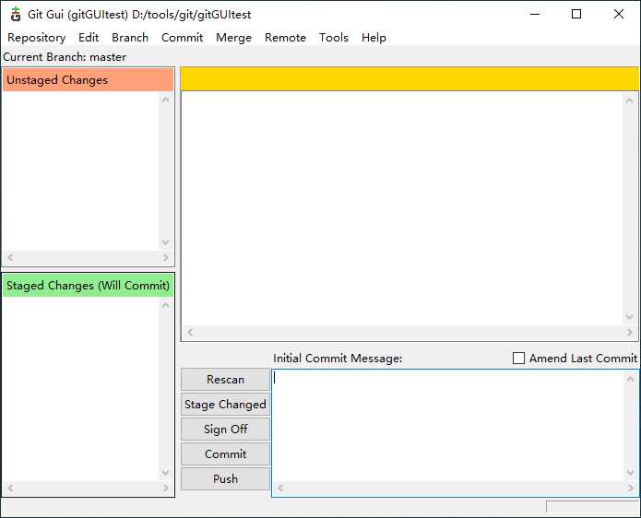This screenshot has width=641, height=518.
Task: Click right arrow of Unstaged Changes horizontal scrollbar
Action: pyautogui.click(x=166, y=257)
